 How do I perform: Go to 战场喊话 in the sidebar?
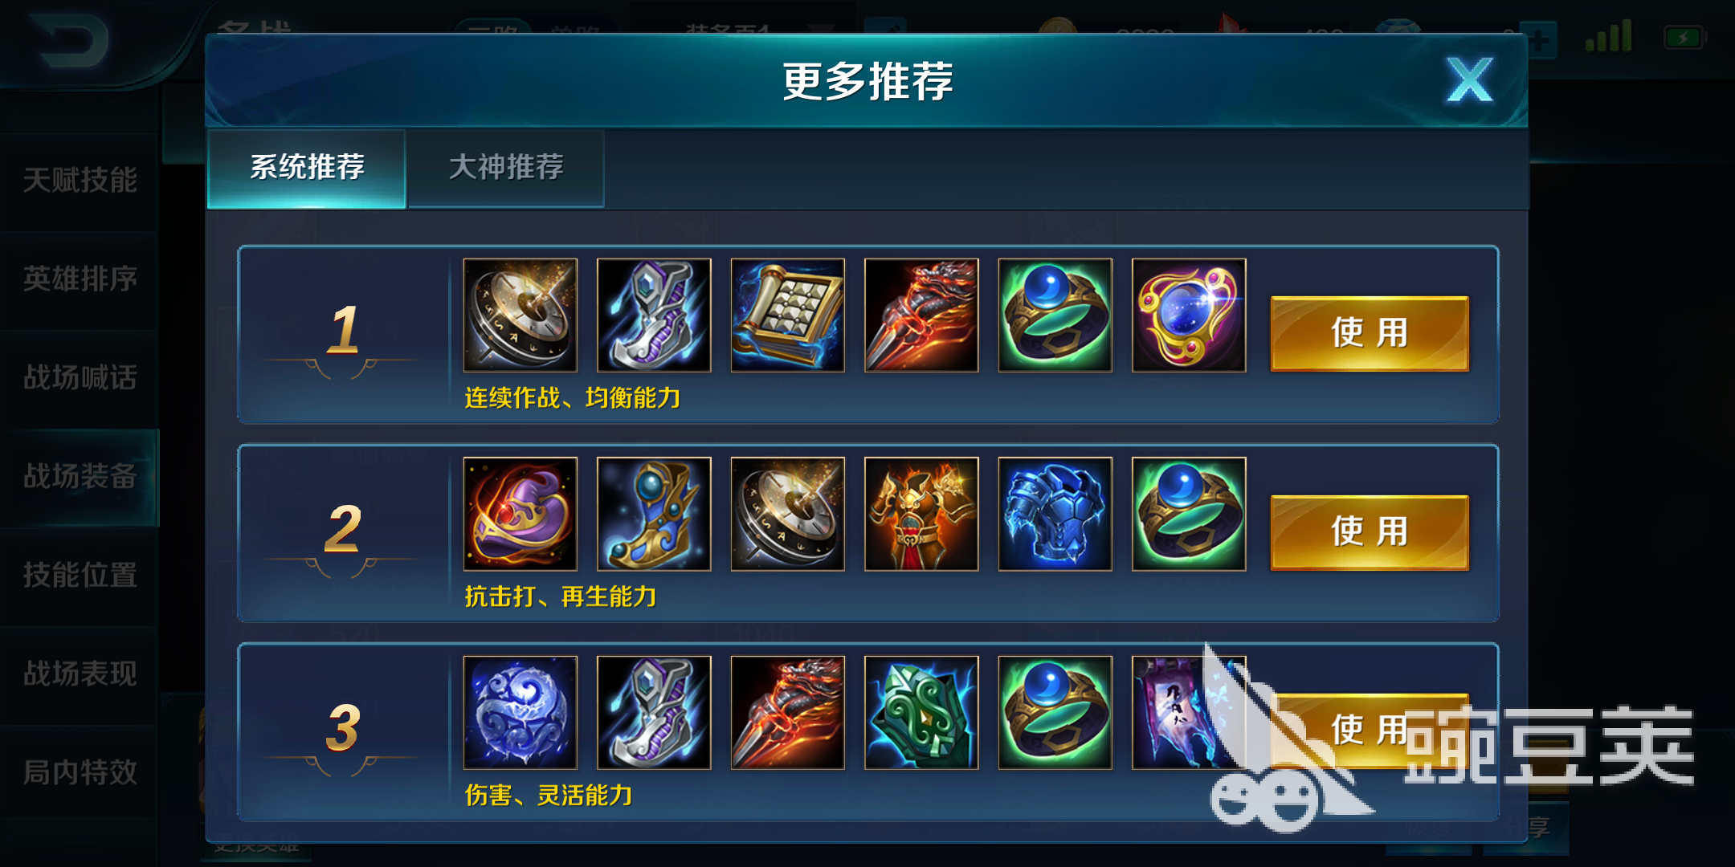coord(80,377)
